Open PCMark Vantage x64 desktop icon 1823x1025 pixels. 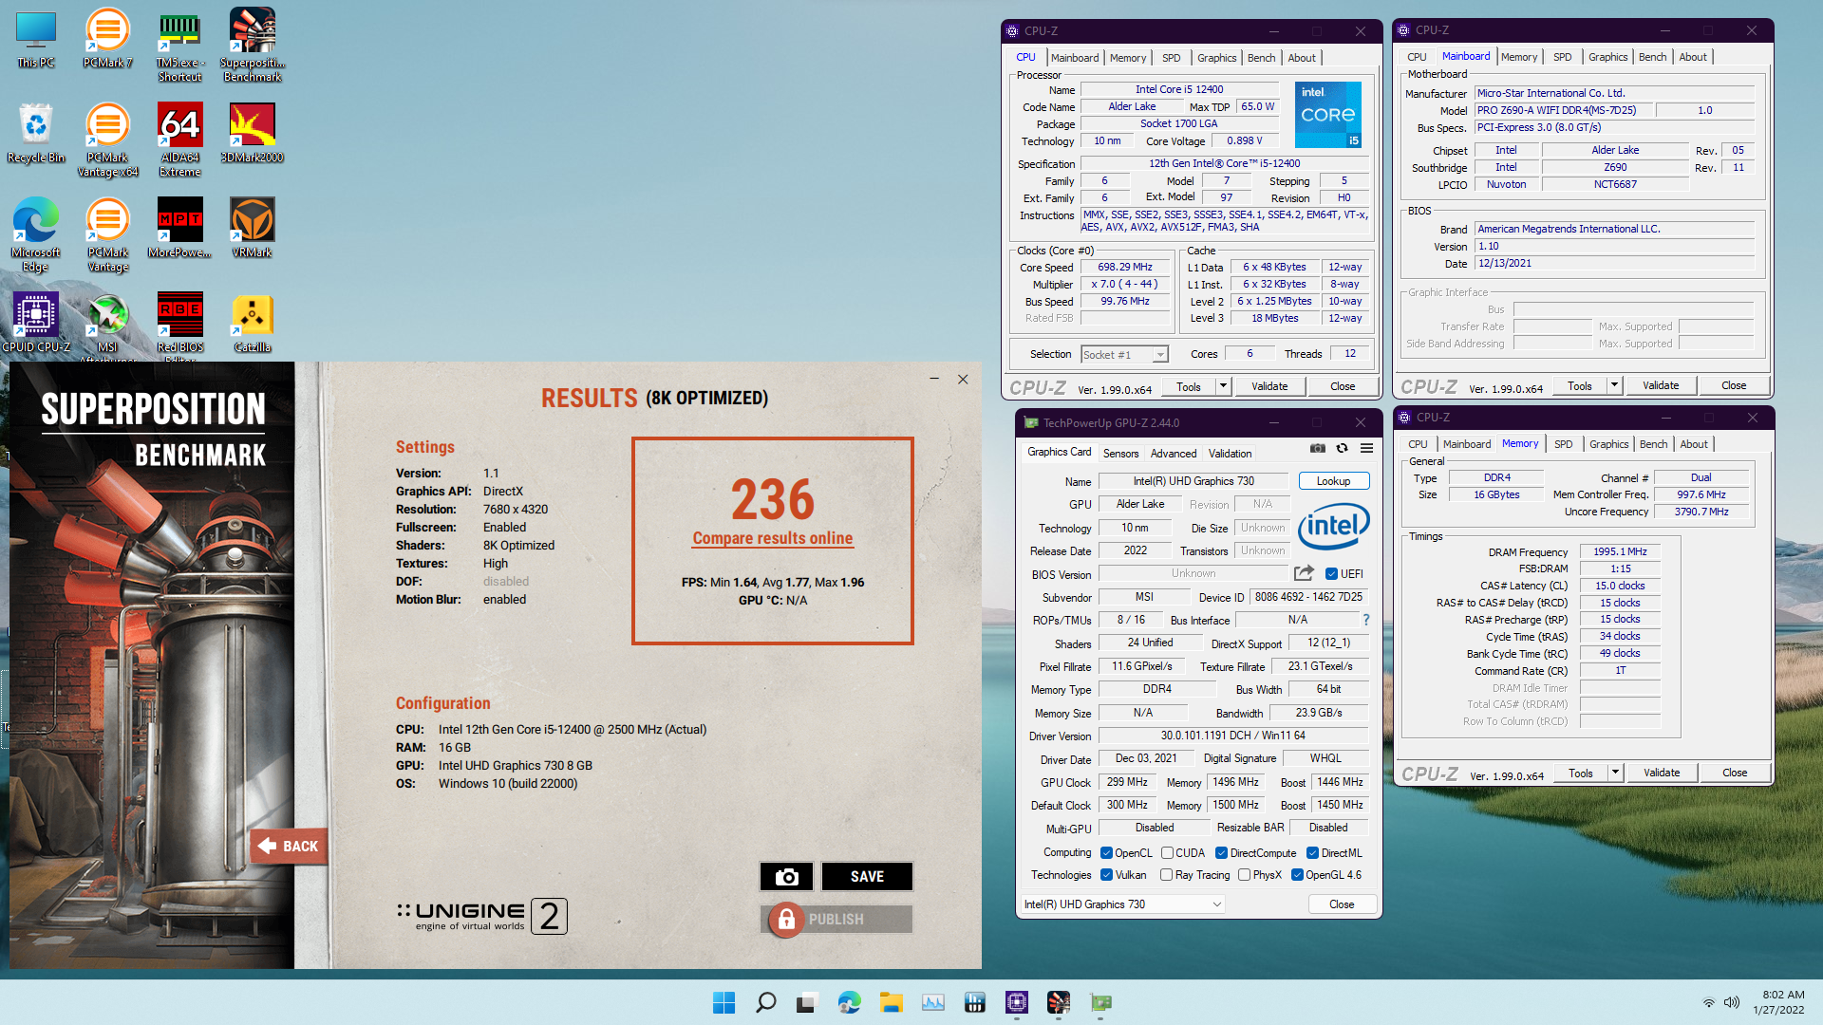pos(107,141)
